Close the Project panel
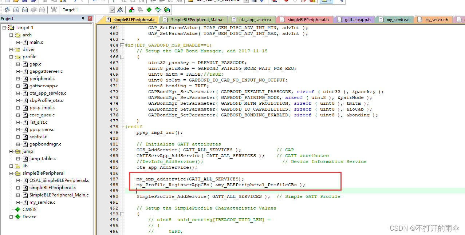The image size is (465, 235). tap(90, 19)
